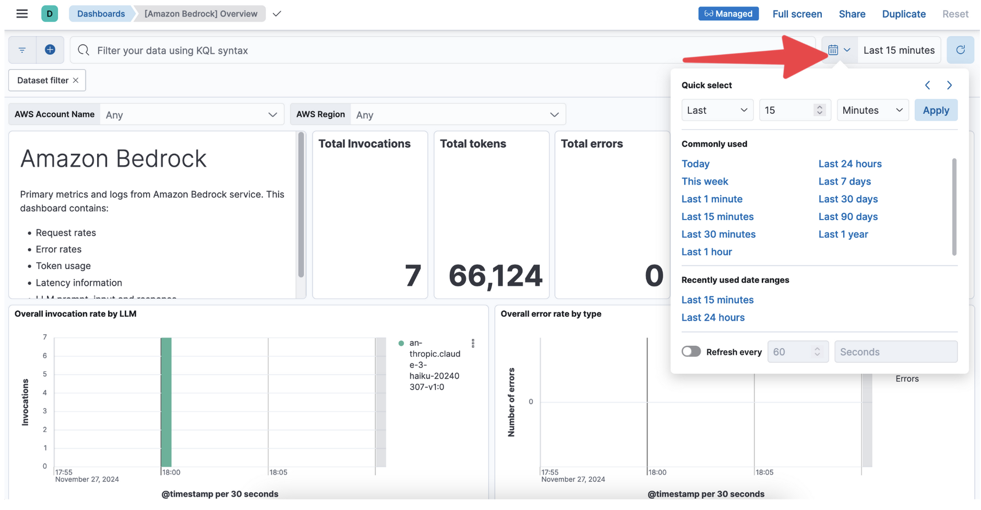Click the Reset menu item
981x510 pixels.
click(955, 14)
